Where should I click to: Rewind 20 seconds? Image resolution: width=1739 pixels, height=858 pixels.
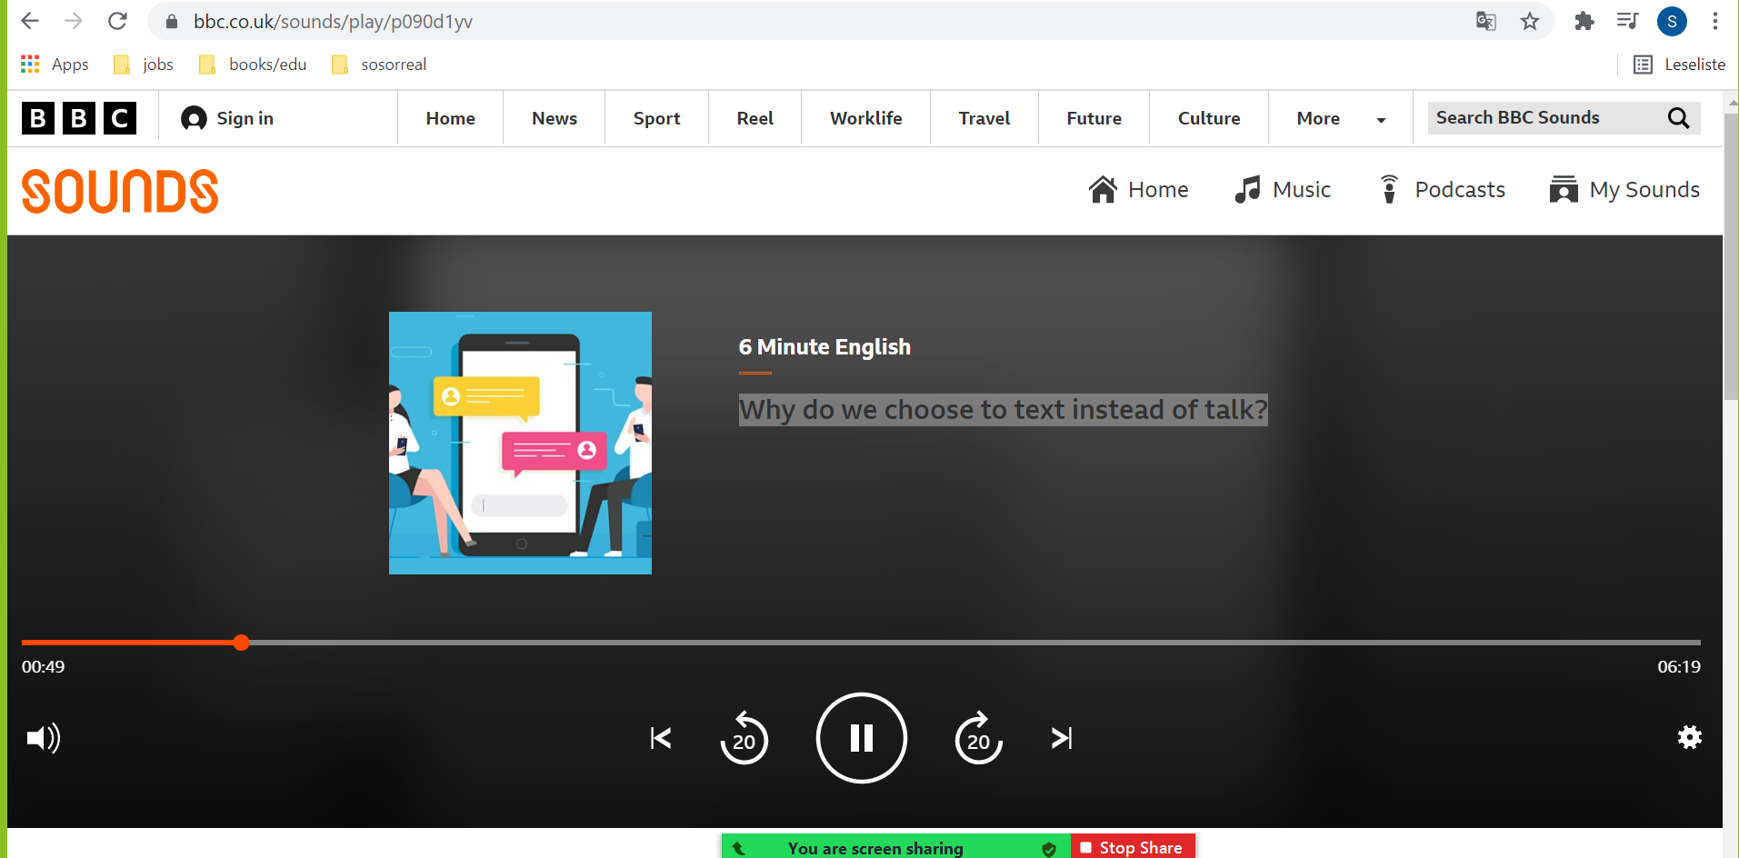(x=744, y=737)
